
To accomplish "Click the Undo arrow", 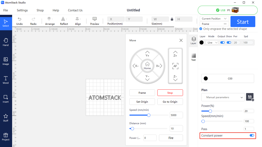I will pos(19,19).
